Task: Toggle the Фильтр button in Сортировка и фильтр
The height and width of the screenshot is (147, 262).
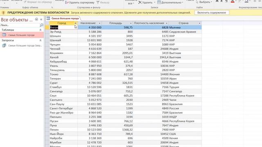Action: 103,2
